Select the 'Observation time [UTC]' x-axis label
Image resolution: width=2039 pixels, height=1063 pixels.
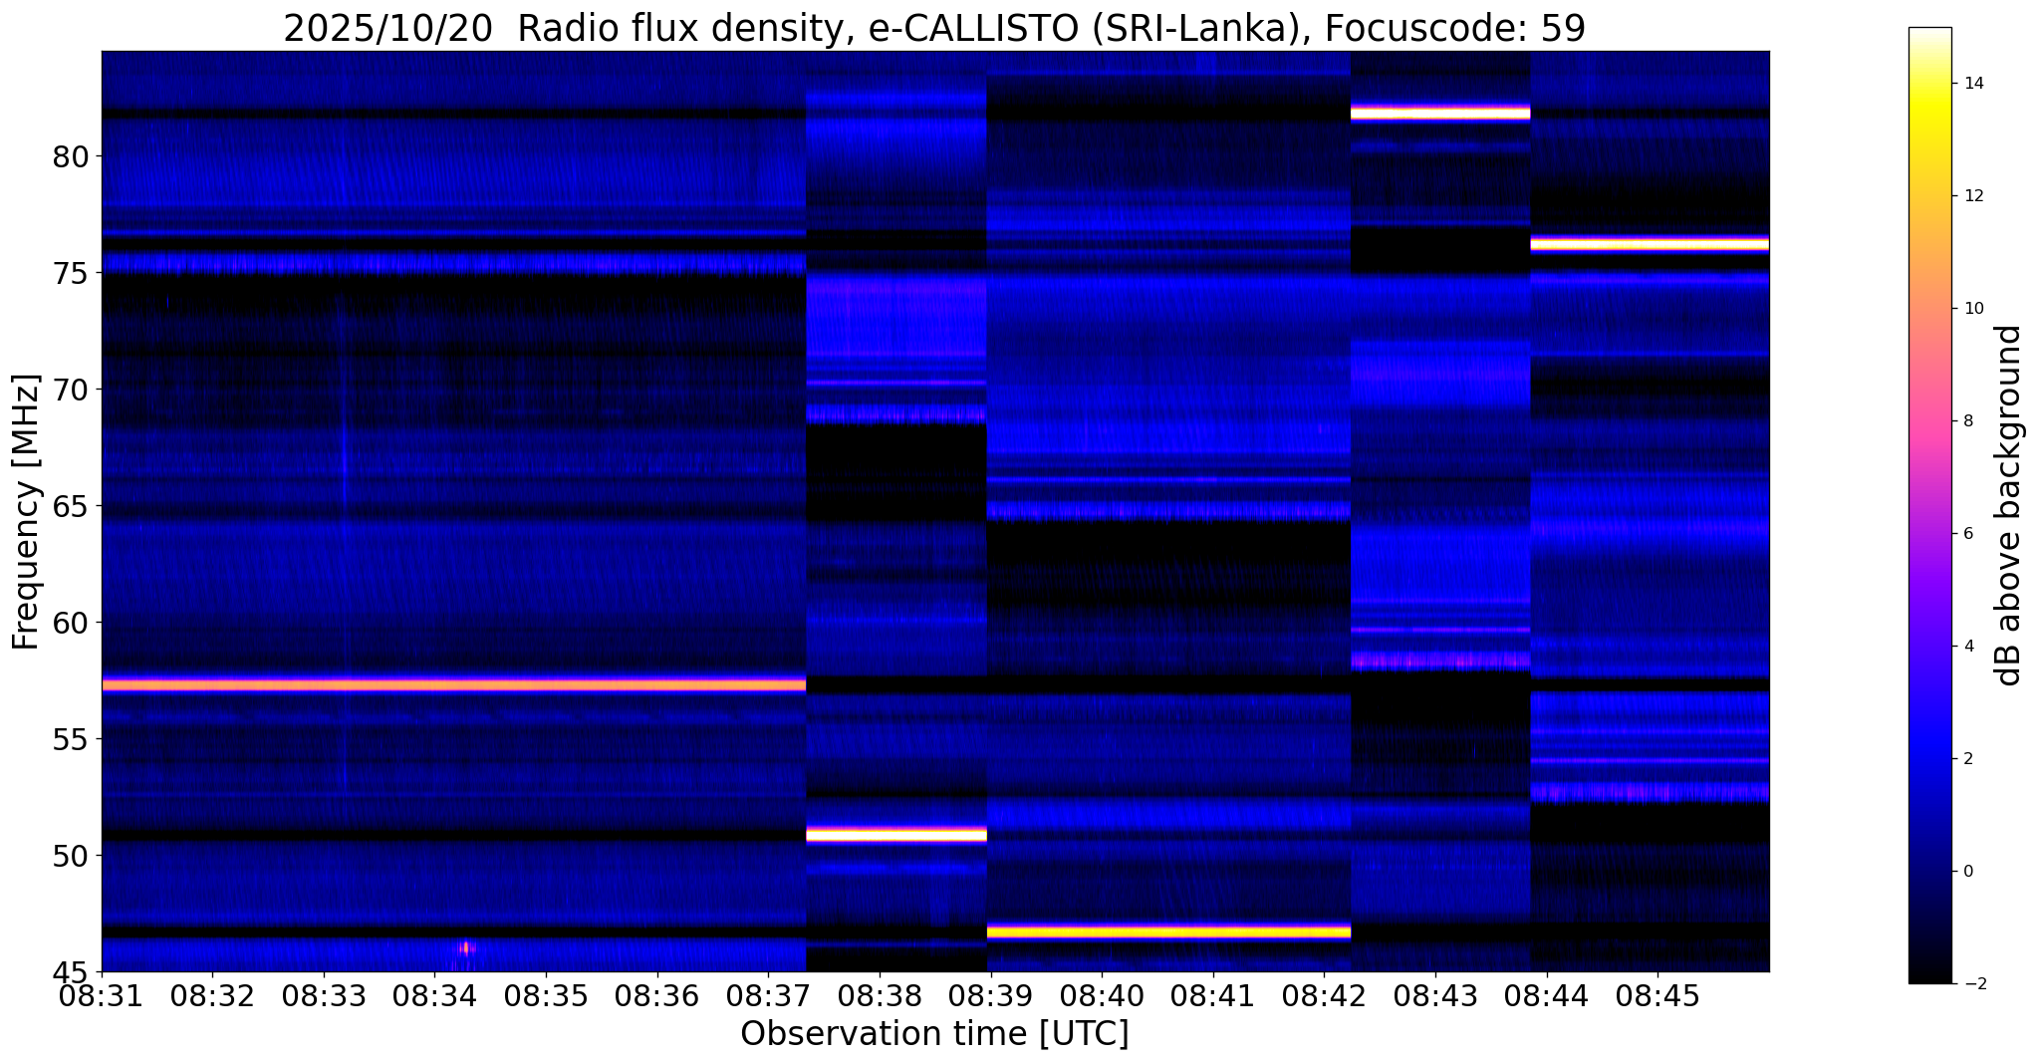pyautogui.click(x=934, y=1034)
